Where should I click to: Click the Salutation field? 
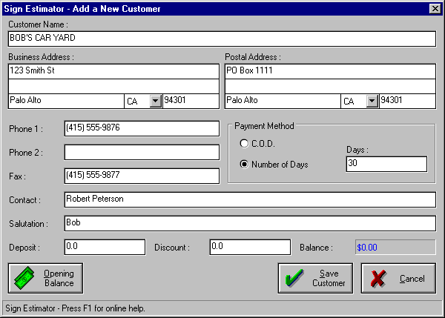click(x=249, y=223)
